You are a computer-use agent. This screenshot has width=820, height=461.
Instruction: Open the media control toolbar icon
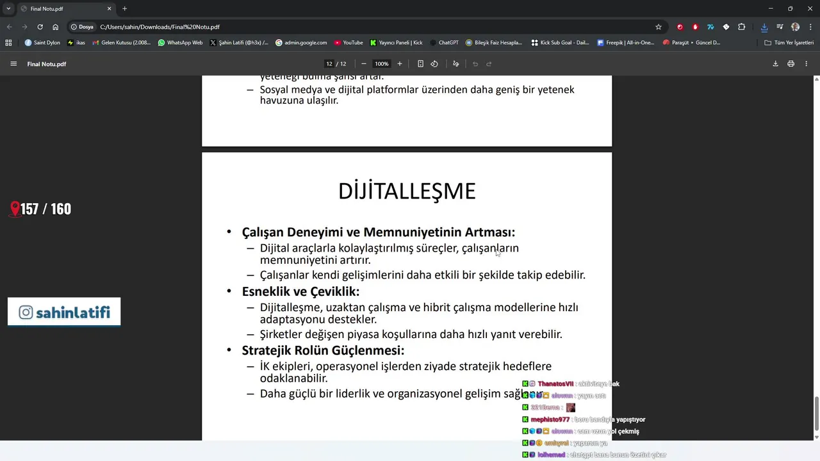tap(780, 27)
